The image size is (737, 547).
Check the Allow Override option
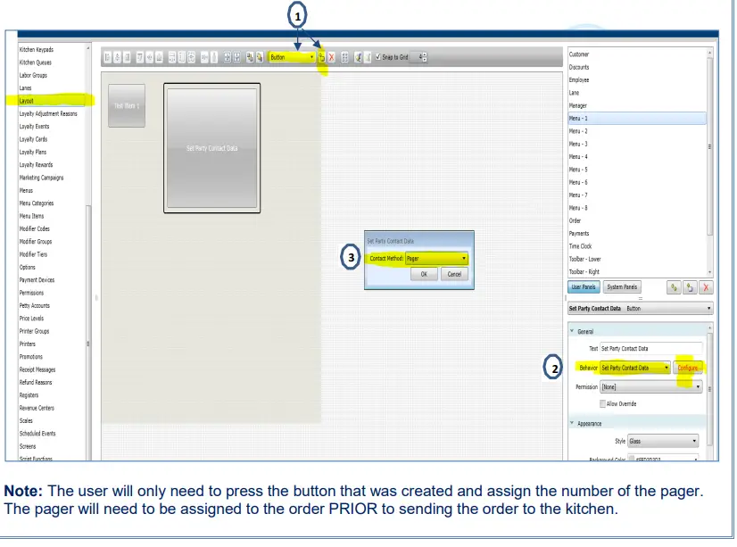(602, 403)
